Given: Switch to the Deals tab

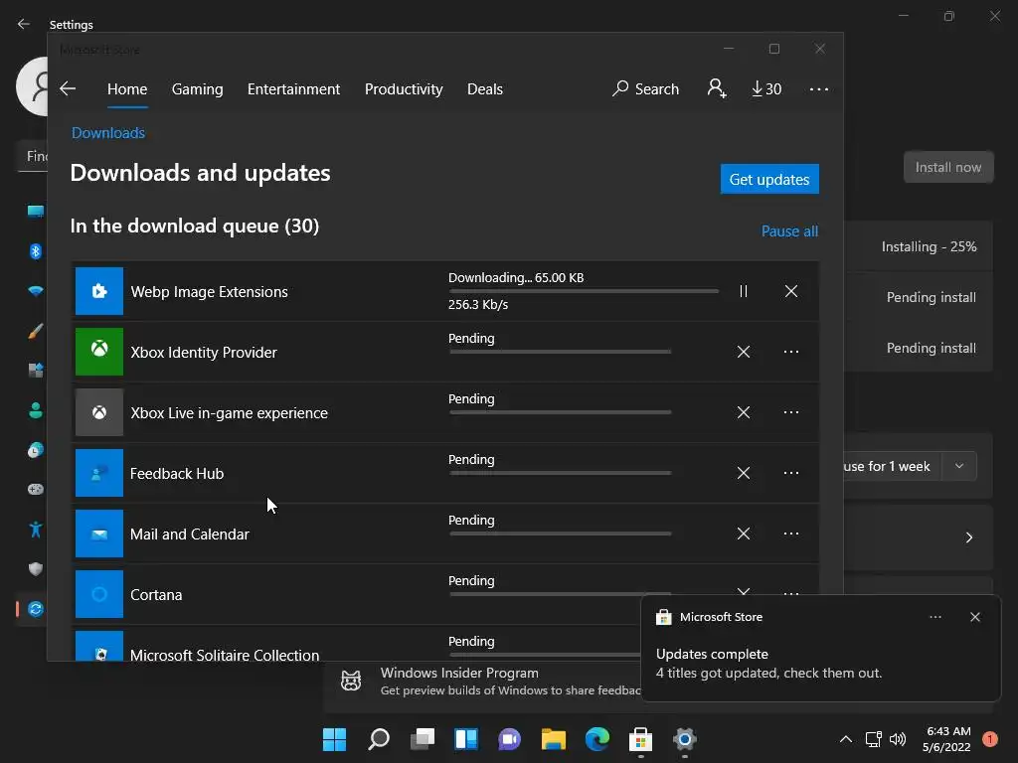Looking at the screenshot, I should click(485, 88).
